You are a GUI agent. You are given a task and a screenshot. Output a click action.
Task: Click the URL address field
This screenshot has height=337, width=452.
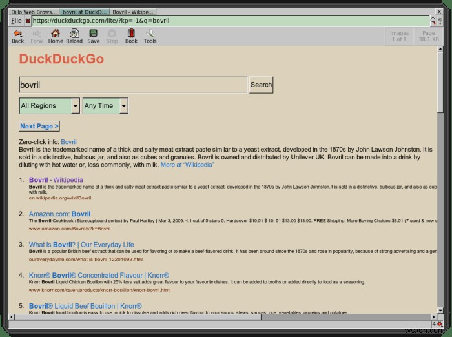pyautogui.click(x=231, y=21)
